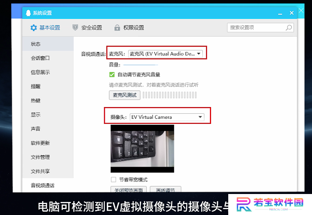Adjust the 音量 volume slider

140,65
